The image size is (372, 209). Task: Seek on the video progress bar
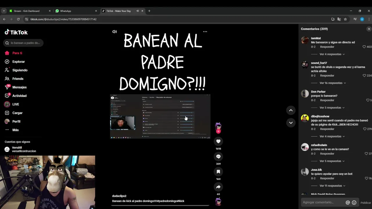point(160,206)
